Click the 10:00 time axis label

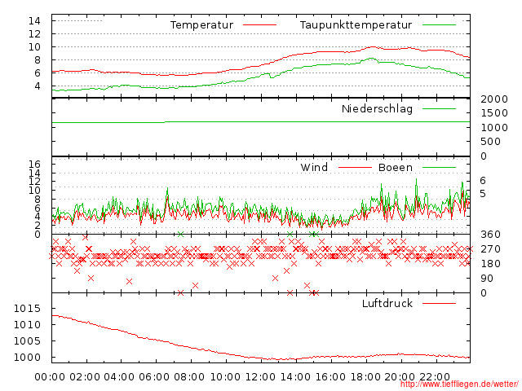[225, 377]
